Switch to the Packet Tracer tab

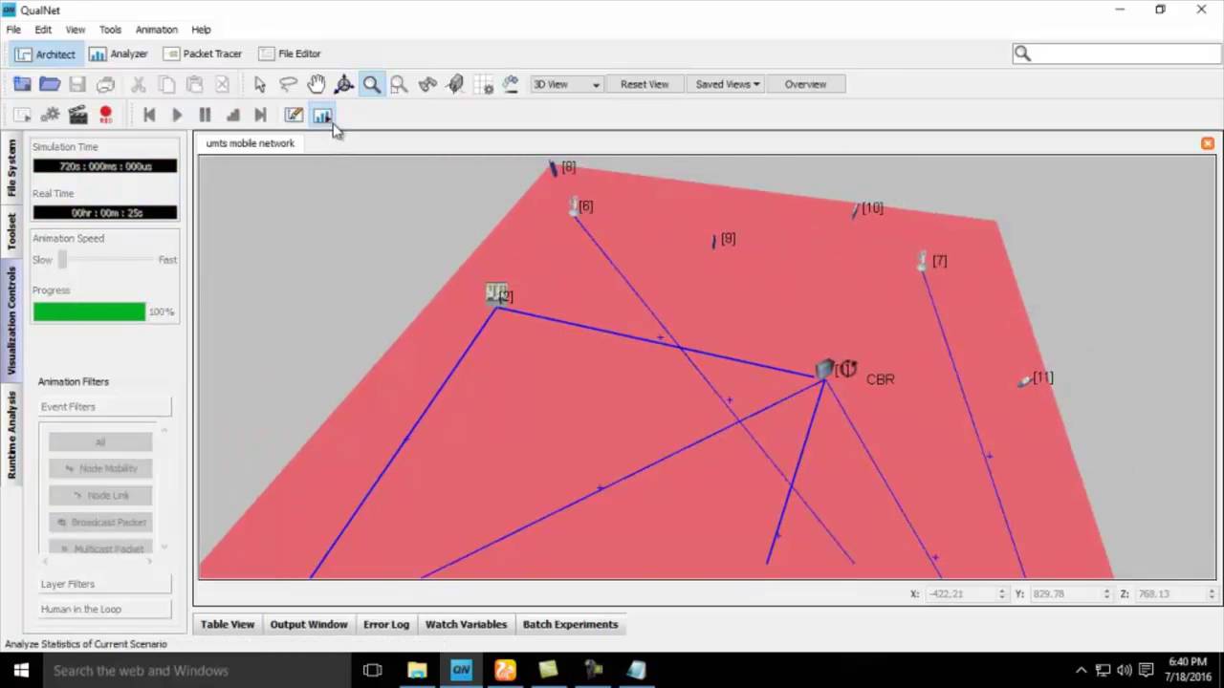(x=203, y=54)
